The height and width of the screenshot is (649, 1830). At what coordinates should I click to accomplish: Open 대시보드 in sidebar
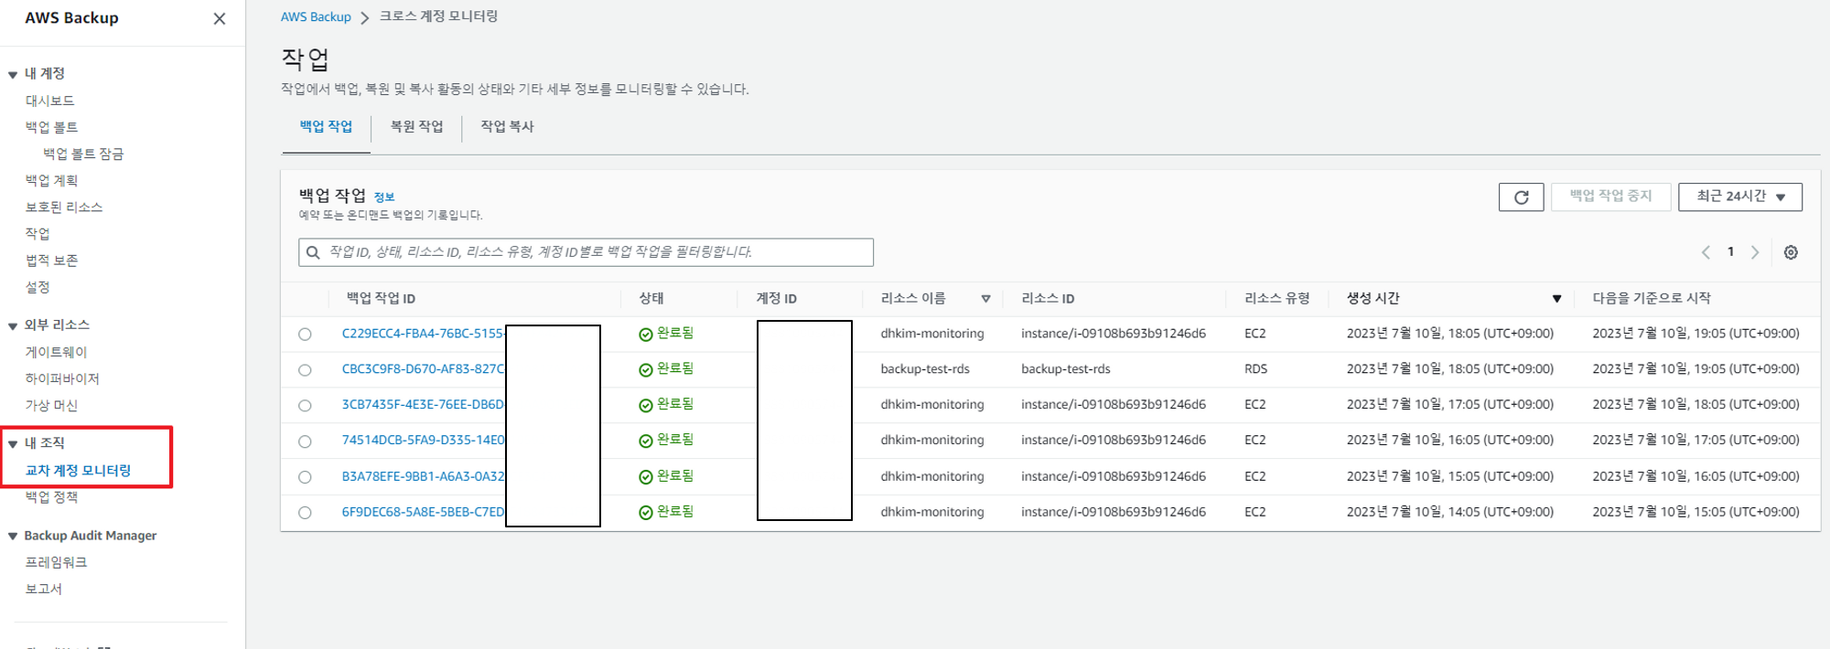pos(50,101)
